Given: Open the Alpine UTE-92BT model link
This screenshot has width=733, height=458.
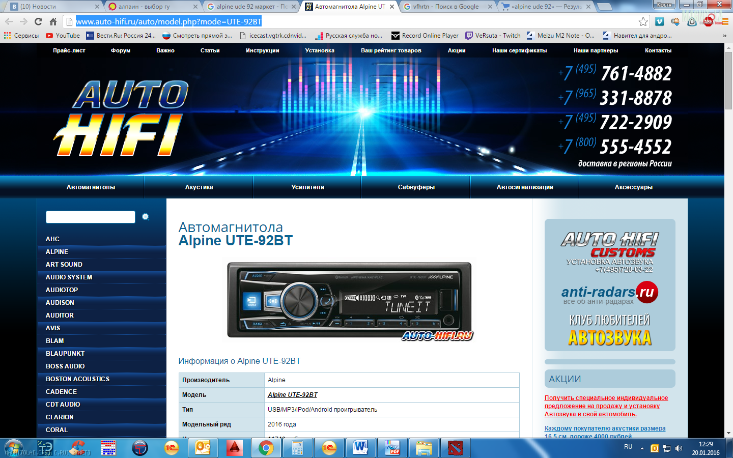Looking at the screenshot, I should pos(292,395).
